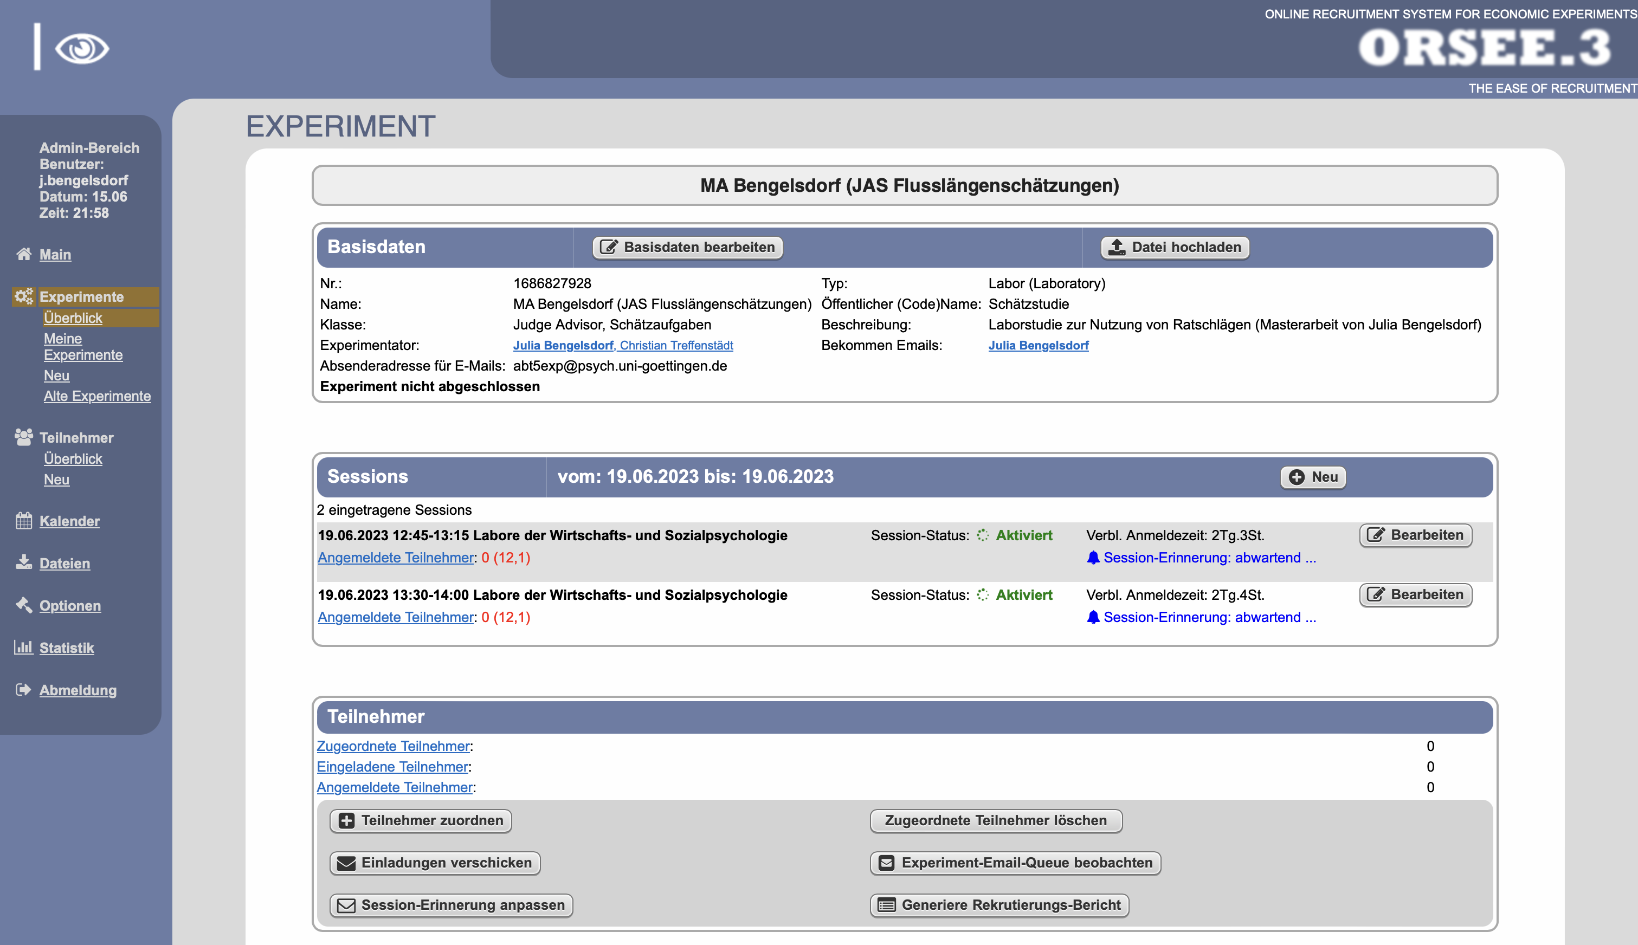Open Alte Experimente menu entry

96,396
